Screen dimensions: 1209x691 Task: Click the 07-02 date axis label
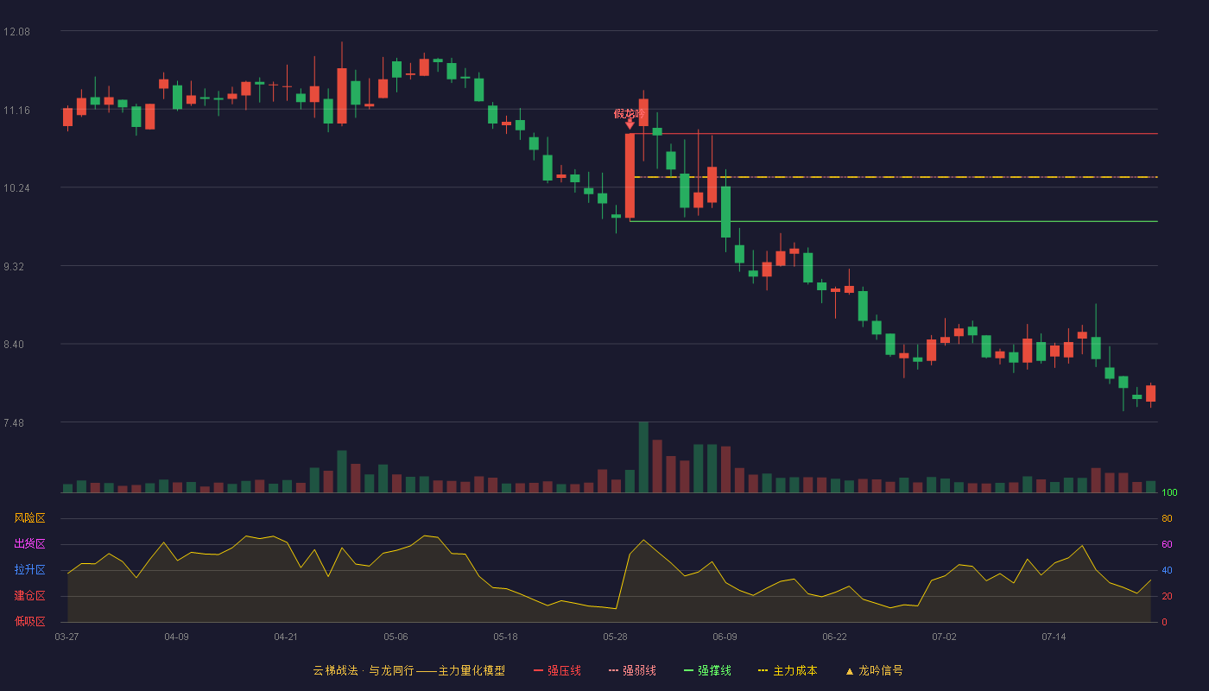(944, 637)
